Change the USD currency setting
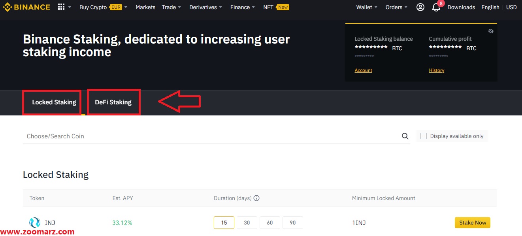 tap(511, 7)
